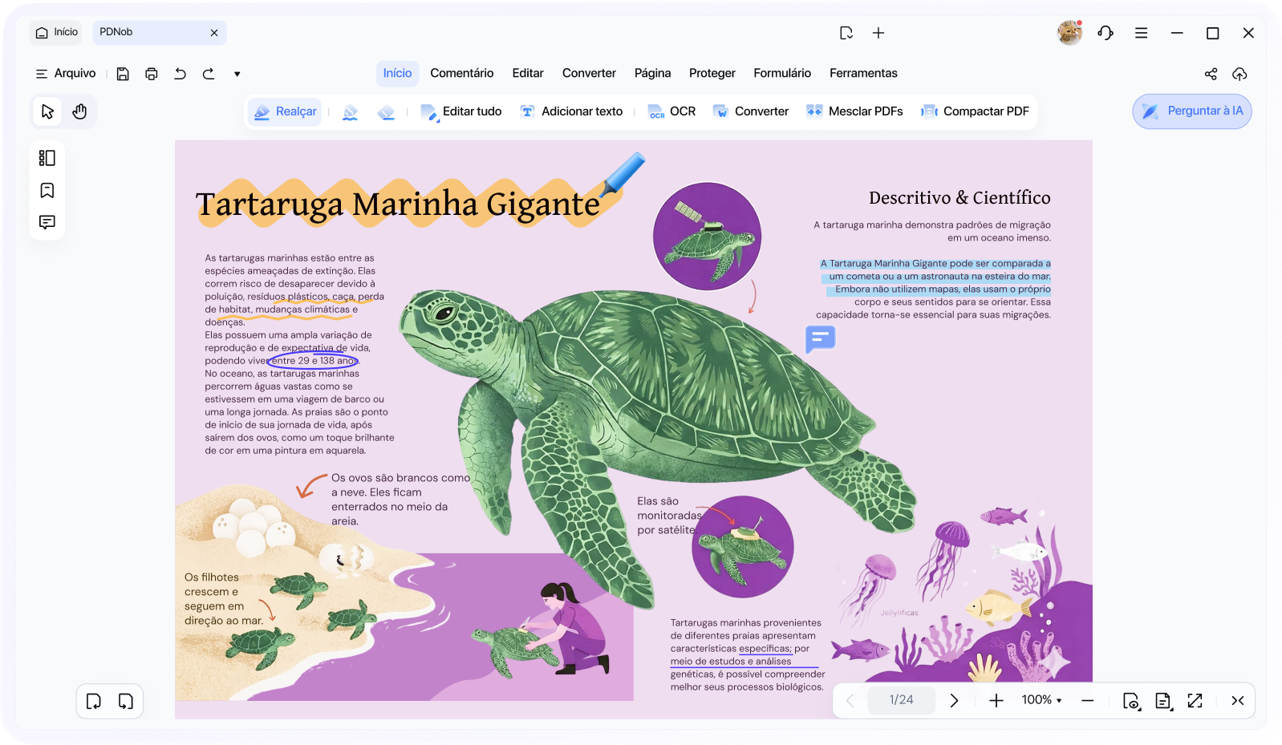
Task: Select the underline marker tool icon
Action: tap(351, 112)
